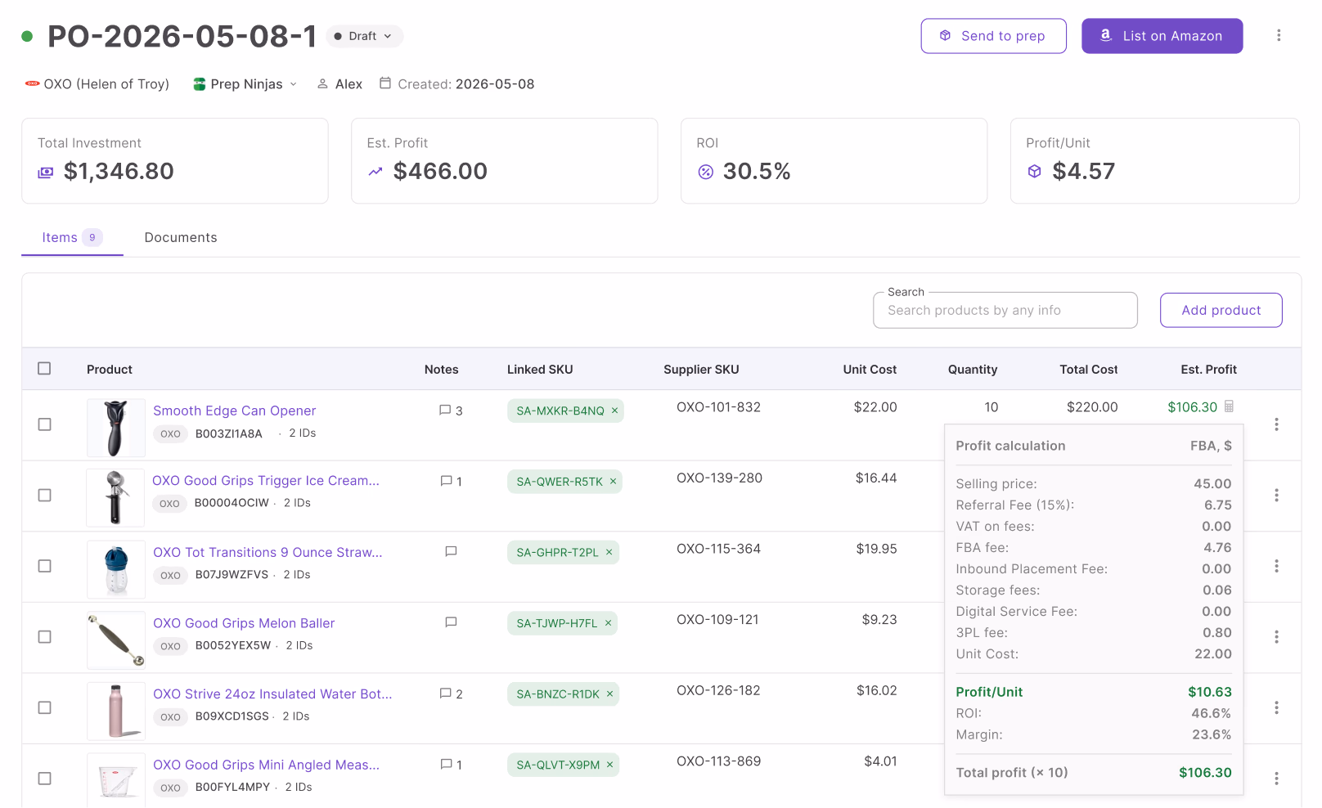Click the Send to prep button

993,36
